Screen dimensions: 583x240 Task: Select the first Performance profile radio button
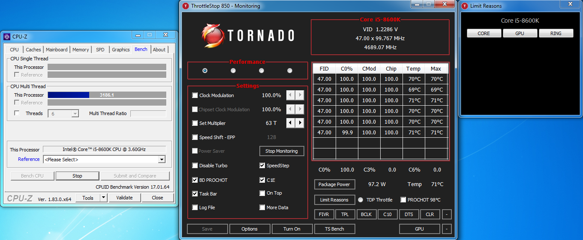pos(205,71)
